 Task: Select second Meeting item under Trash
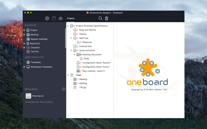click(x=83, y=83)
